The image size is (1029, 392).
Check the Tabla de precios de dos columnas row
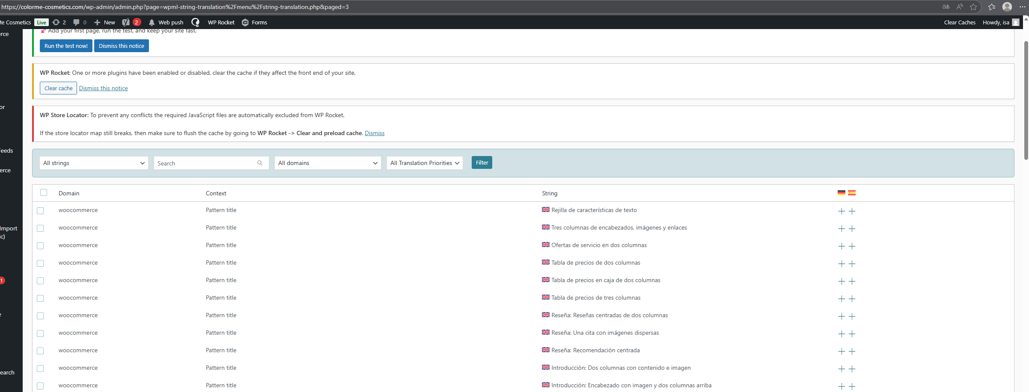40,263
